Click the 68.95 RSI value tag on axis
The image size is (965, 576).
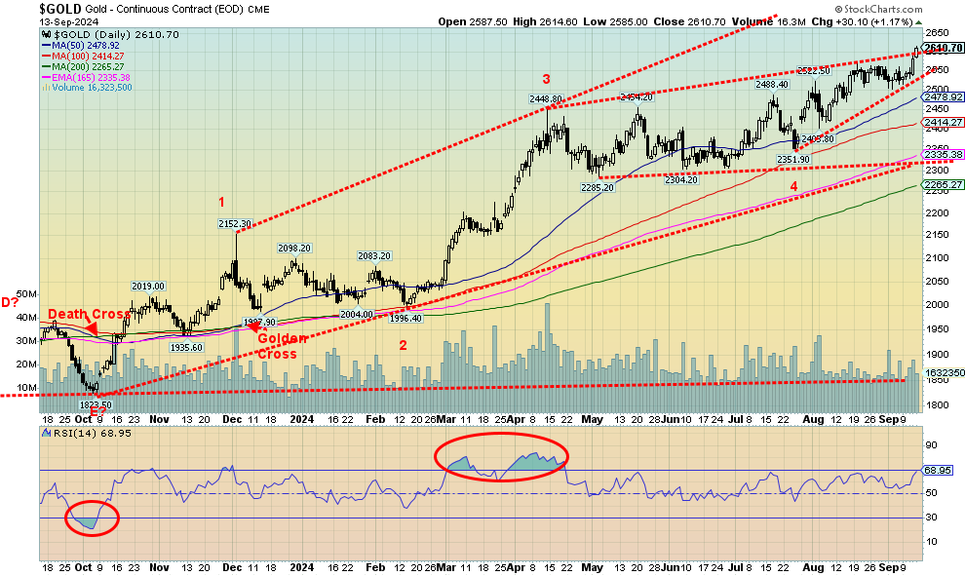click(x=940, y=471)
